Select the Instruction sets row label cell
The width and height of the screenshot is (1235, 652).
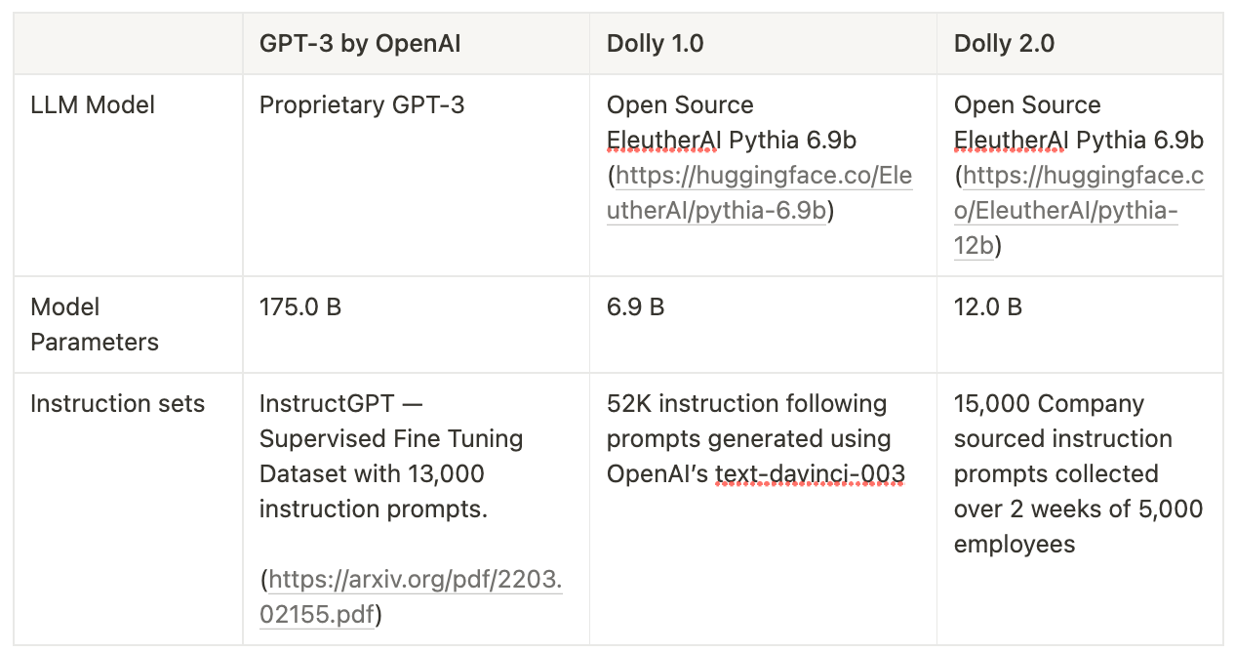[x=129, y=509]
